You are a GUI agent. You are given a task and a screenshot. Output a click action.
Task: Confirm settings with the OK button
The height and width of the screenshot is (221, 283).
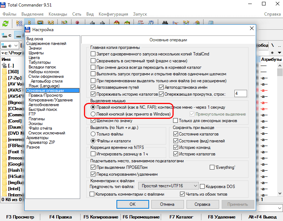point(133,204)
